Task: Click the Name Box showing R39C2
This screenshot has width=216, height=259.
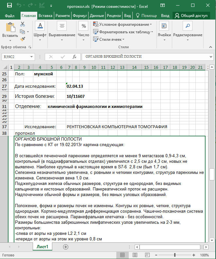Action: pos(16,56)
